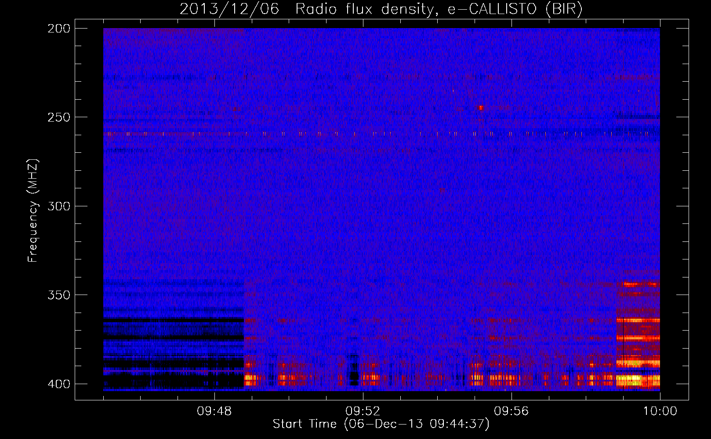Click the "09:48" time tick label

pos(214,411)
